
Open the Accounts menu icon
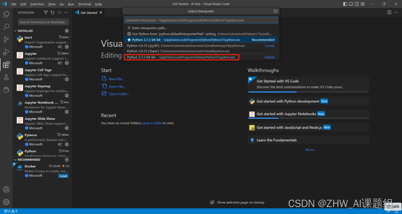tap(6, 190)
